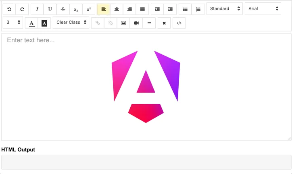Toggle HTML code view
The height and width of the screenshot is (174, 292).
point(179,23)
